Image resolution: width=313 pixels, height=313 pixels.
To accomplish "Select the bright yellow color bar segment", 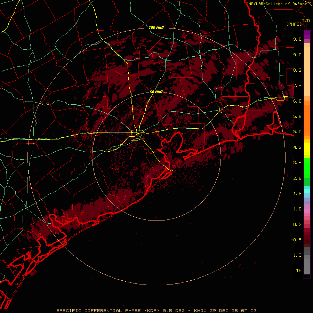I will (307, 149).
